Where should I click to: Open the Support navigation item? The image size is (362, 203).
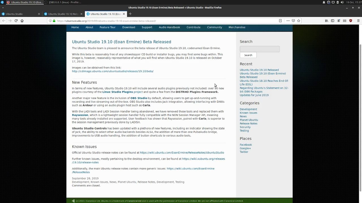point(147,27)
